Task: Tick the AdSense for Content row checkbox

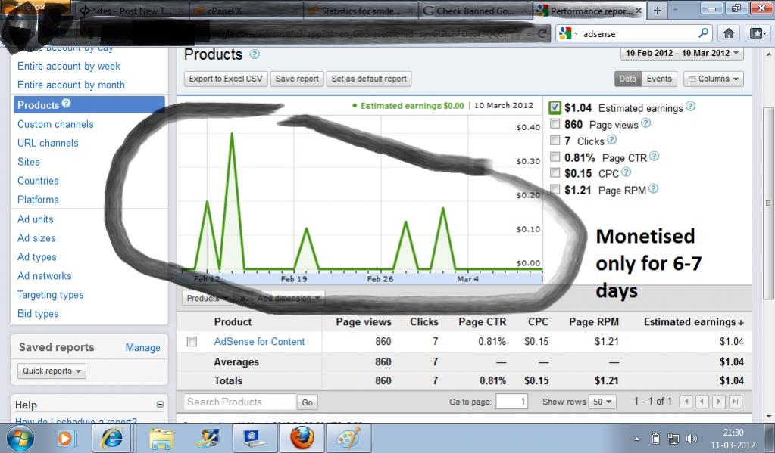Action: pos(192,342)
